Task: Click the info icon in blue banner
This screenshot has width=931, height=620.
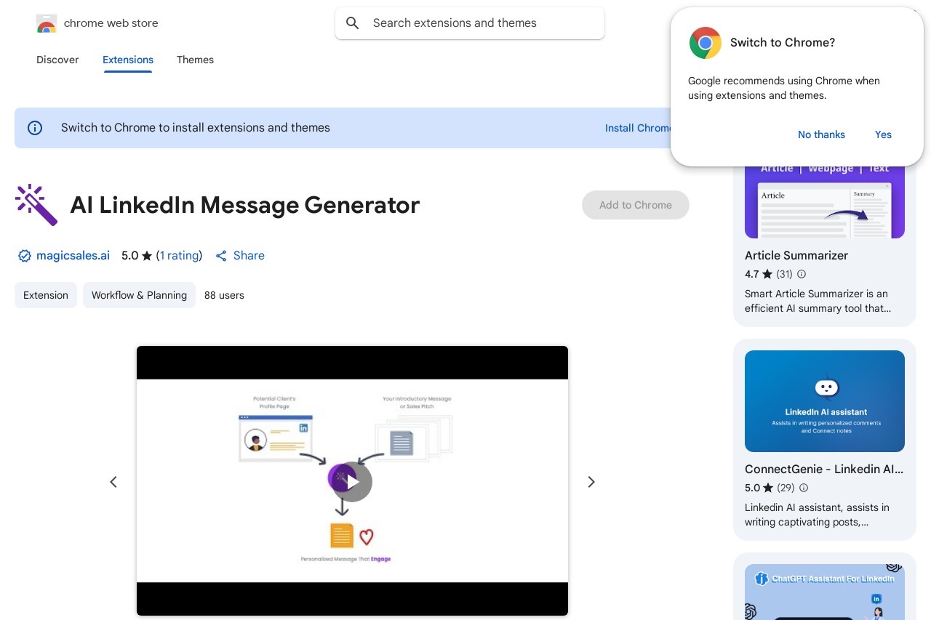Action: (x=35, y=128)
